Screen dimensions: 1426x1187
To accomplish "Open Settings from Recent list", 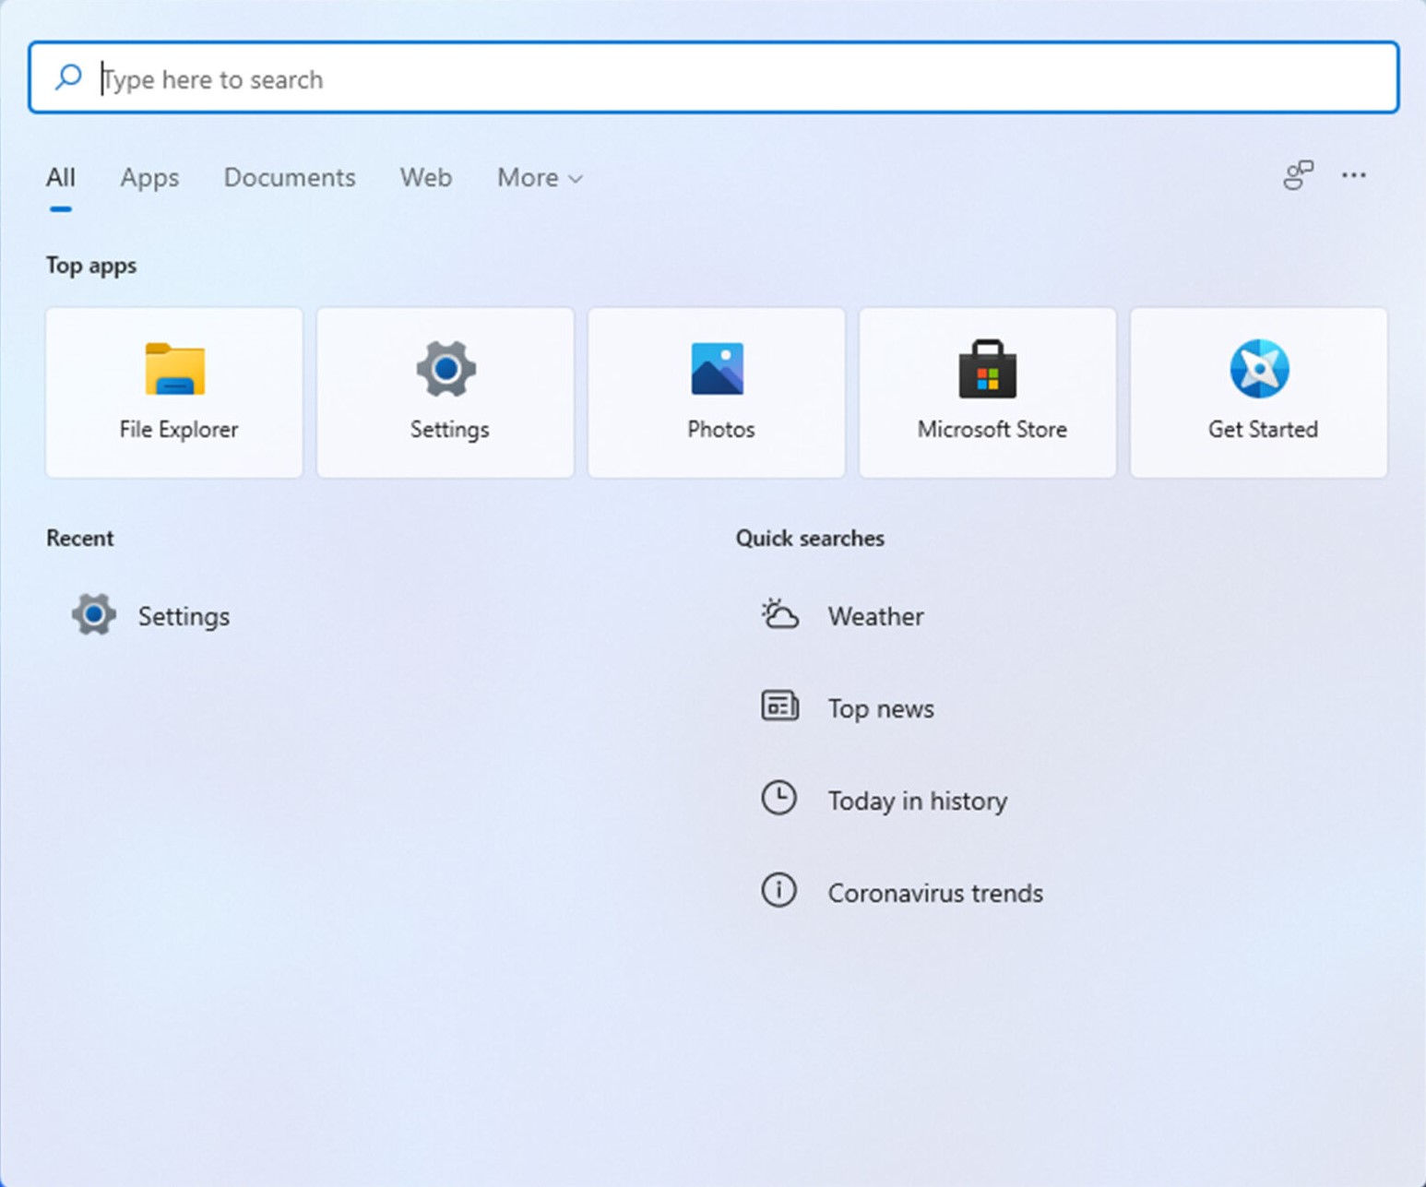I will coord(183,616).
